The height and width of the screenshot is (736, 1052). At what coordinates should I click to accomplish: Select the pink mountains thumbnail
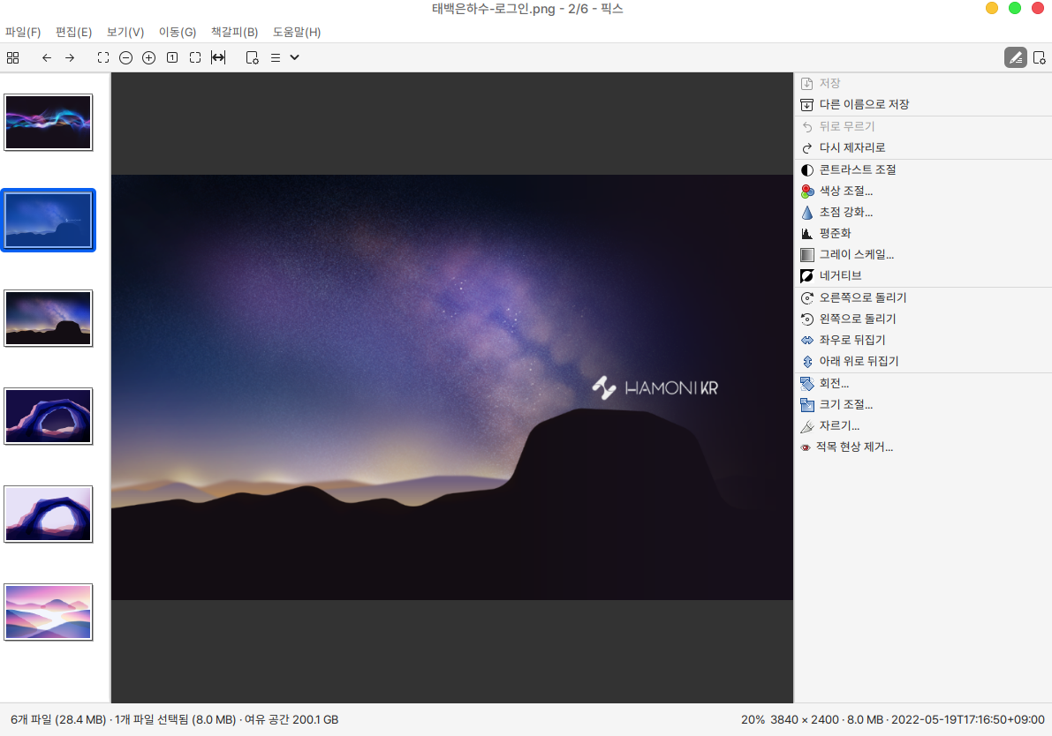click(49, 612)
